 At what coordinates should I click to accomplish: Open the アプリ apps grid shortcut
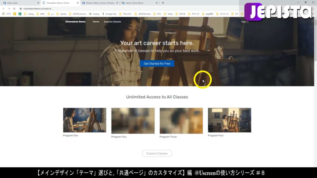[x=7, y=14]
